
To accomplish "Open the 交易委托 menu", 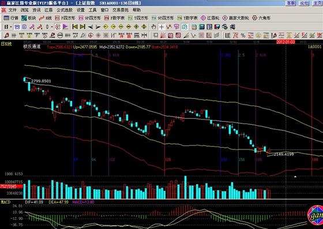I will pos(121,10).
